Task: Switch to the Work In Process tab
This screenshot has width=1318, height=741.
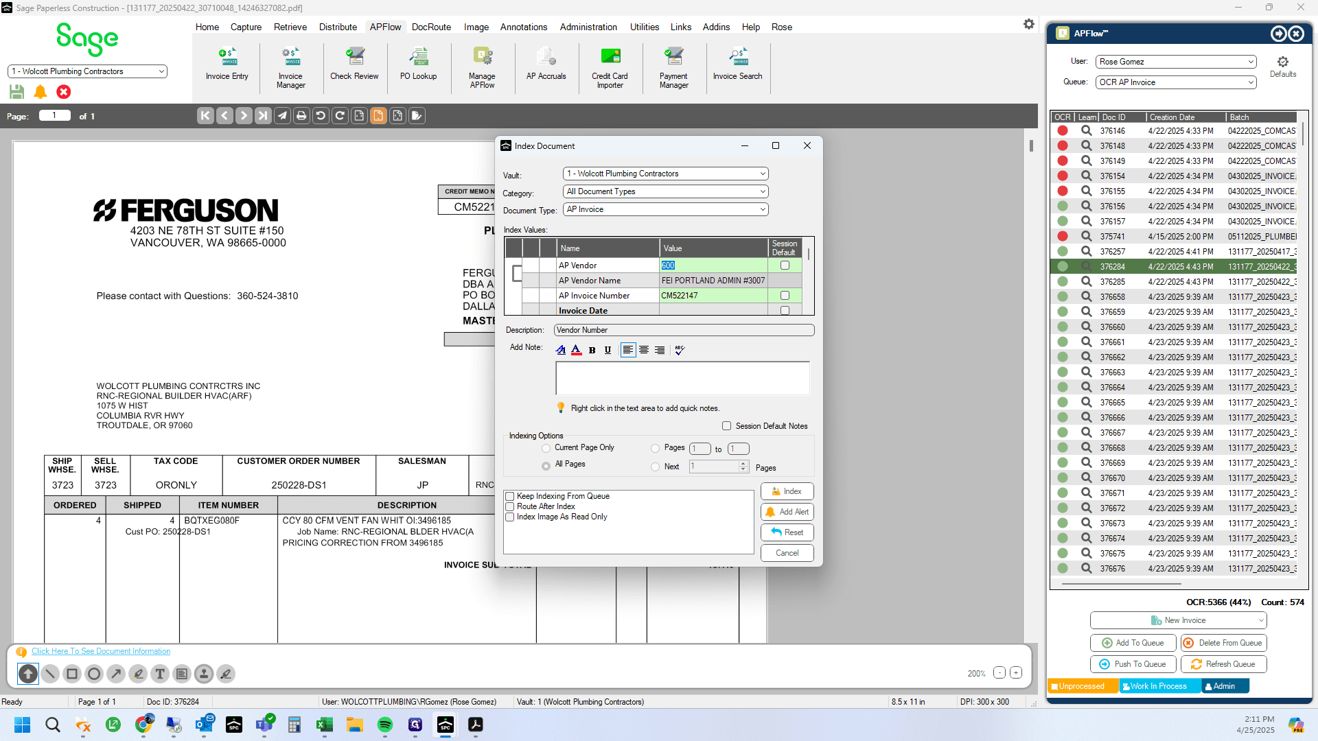Action: click(x=1159, y=686)
